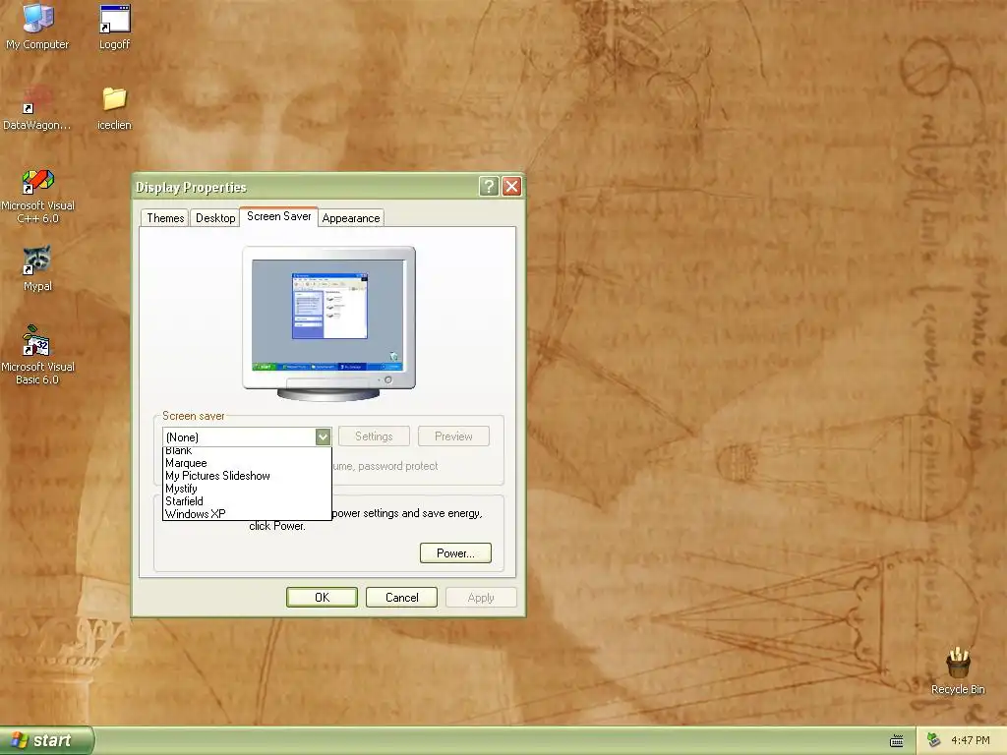Viewport: 1007px width, 755px height.
Task: Open Power settings with Power... button
Action: click(x=455, y=553)
